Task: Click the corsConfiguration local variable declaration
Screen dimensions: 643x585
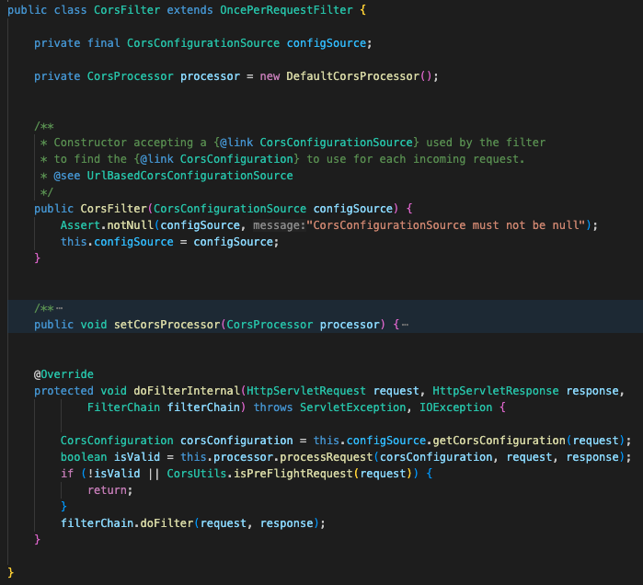Action: pyautogui.click(x=236, y=441)
